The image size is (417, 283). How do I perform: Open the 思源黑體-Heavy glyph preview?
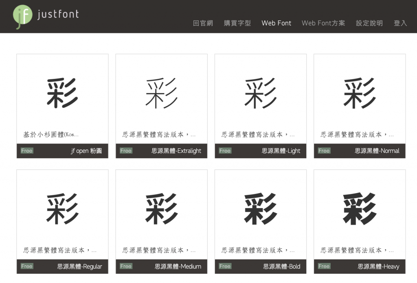[x=360, y=209]
